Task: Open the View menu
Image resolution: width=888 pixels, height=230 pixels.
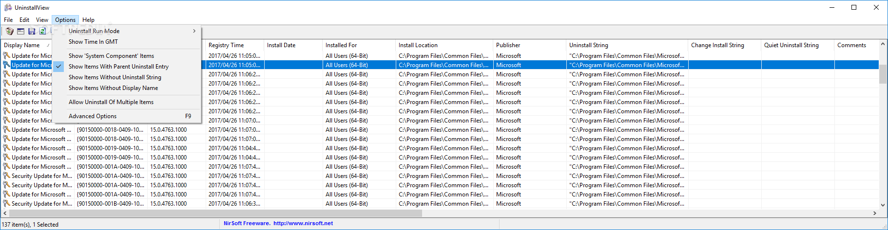Action: [x=42, y=20]
